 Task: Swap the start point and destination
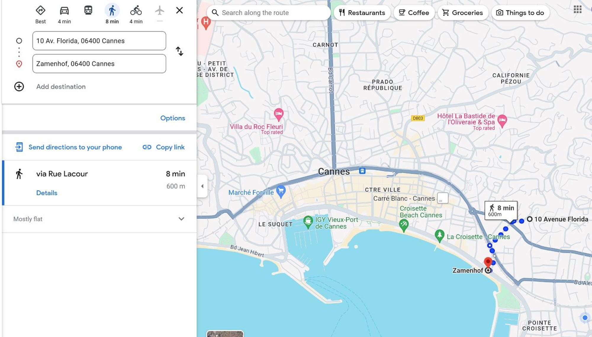179,51
